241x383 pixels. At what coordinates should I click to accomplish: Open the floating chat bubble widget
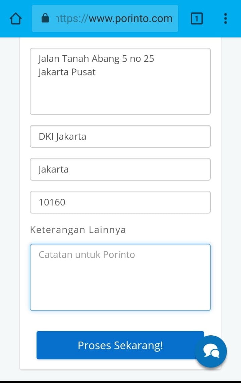(x=211, y=351)
